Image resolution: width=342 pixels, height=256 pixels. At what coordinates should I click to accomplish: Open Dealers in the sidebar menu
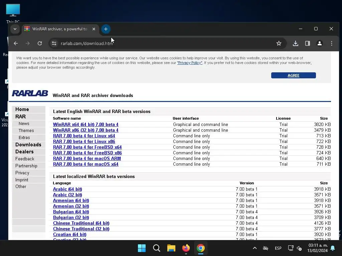[x=24, y=152]
